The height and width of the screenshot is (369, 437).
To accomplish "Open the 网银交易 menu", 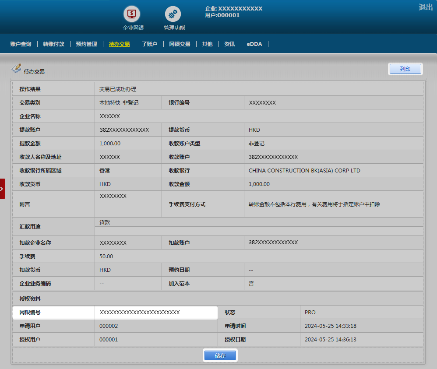I will click(x=180, y=44).
